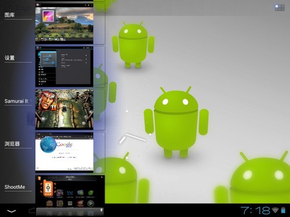Image resolution: width=290 pixels, height=217 pixels.
Task: Open the 7:18 clock in status area
Action: click(x=255, y=210)
